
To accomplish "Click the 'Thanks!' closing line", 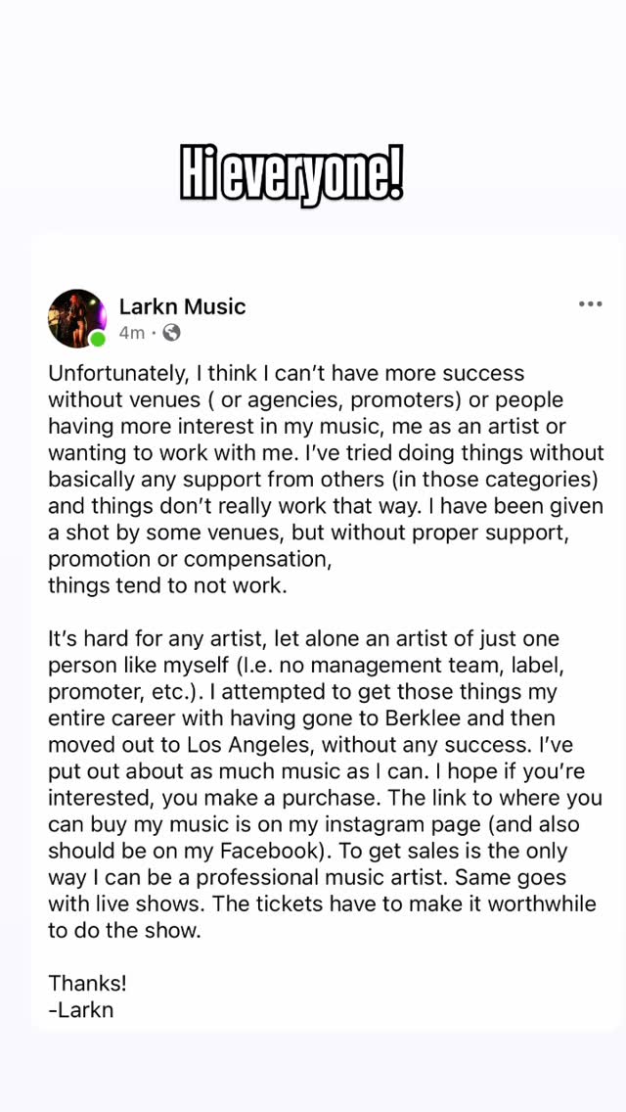I will coord(87,983).
